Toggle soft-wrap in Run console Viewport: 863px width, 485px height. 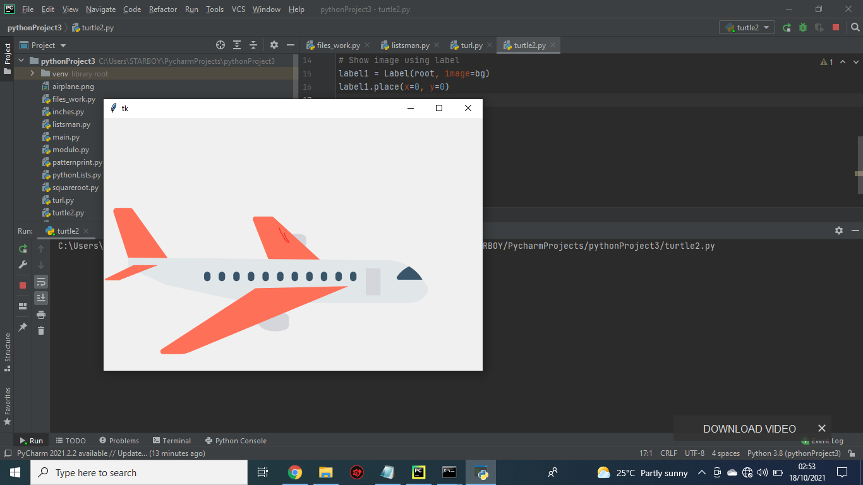coord(41,282)
